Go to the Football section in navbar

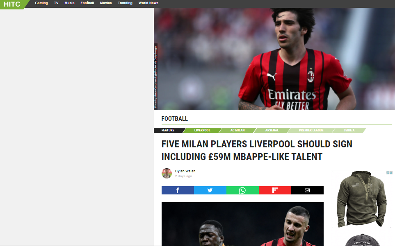[x=87, y=3]
